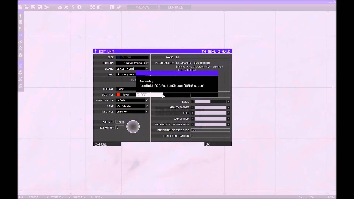Close the No entry error popup
This screenshot has width=354, height=199.
[x=149, y=95]
